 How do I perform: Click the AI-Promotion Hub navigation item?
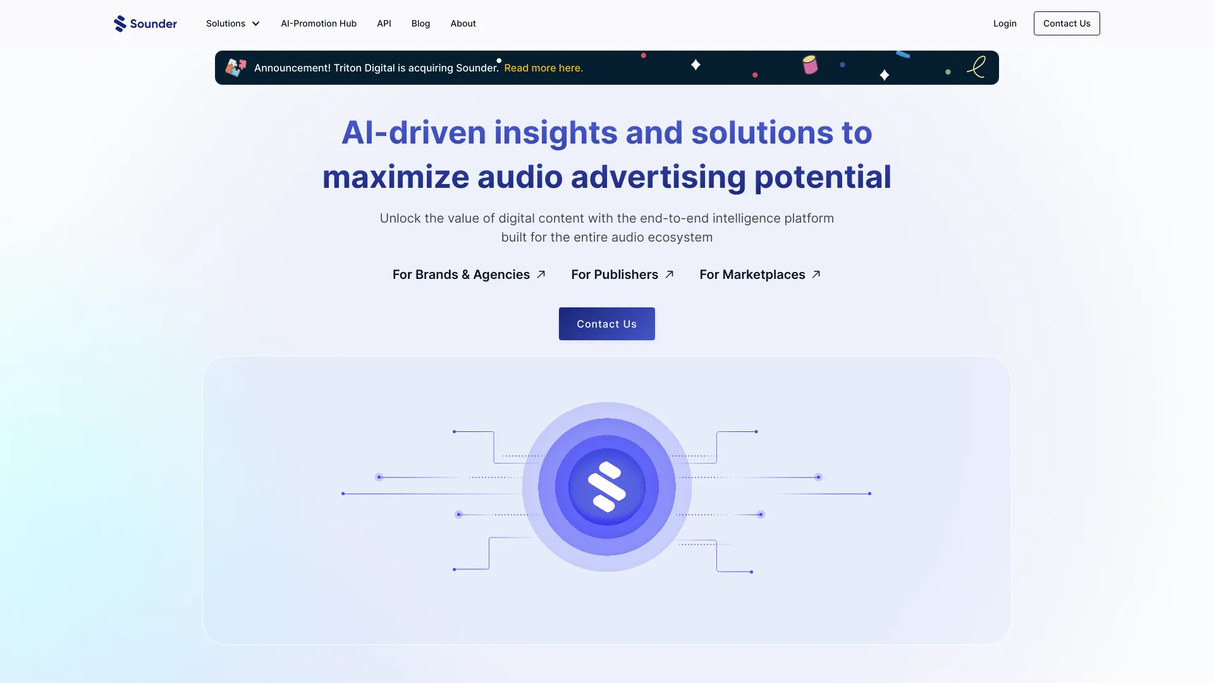[x=317, y=23]
